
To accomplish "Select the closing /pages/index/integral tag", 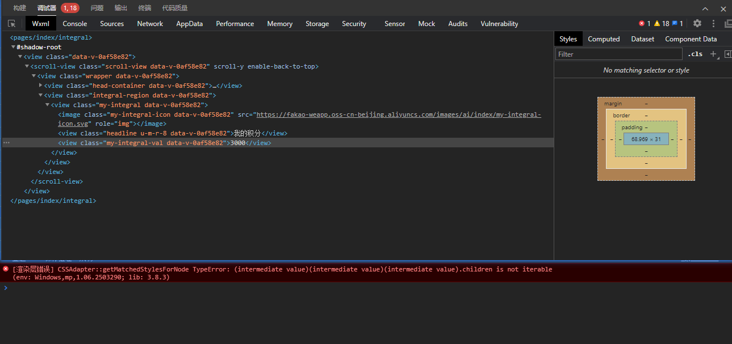I will [53, 201].
